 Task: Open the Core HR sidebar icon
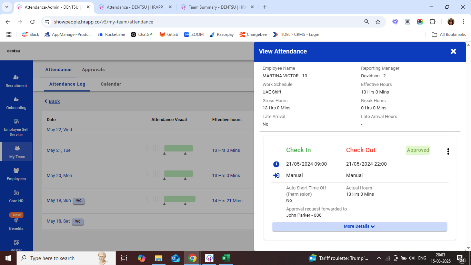(x=16, y=193)
